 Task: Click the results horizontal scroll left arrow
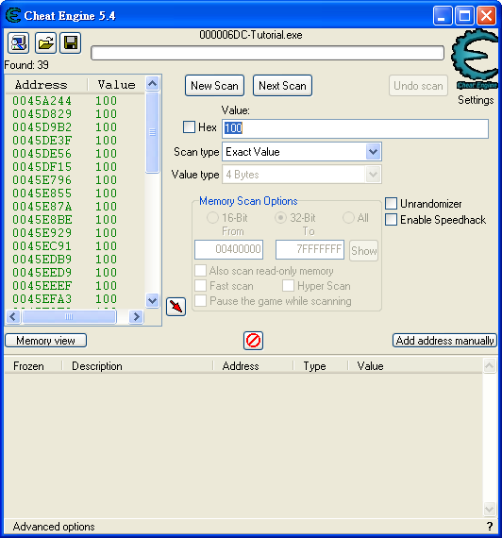coord(13,316)
